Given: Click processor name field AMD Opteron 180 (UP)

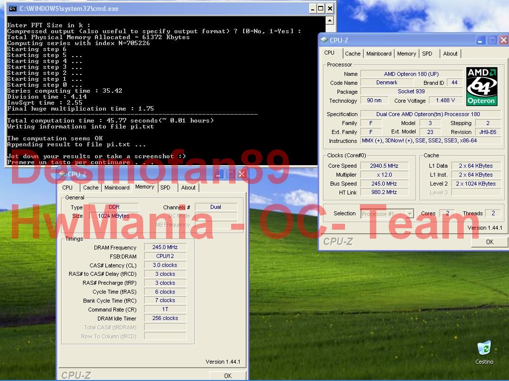Looking at the screenshot, I should pyautogui.click(x=411, y=74).
